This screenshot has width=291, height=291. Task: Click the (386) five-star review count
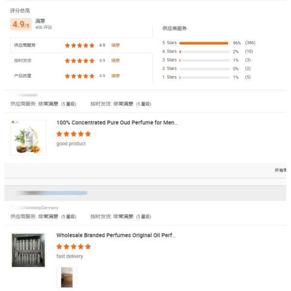pyautogui.click(x=250, y=43)
